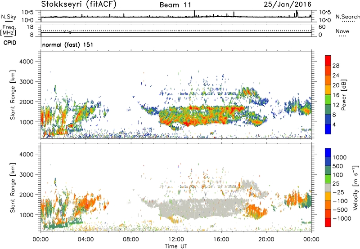Click the large noise spike near 13:30 in N.Sky trace
The height and width of the screenshot is (249, 360).
coord(194,13)
